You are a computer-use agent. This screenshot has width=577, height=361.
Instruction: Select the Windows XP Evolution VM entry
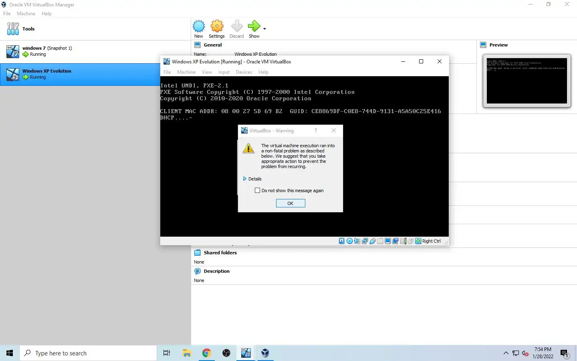pyautogui.click(x=80, y=74)
